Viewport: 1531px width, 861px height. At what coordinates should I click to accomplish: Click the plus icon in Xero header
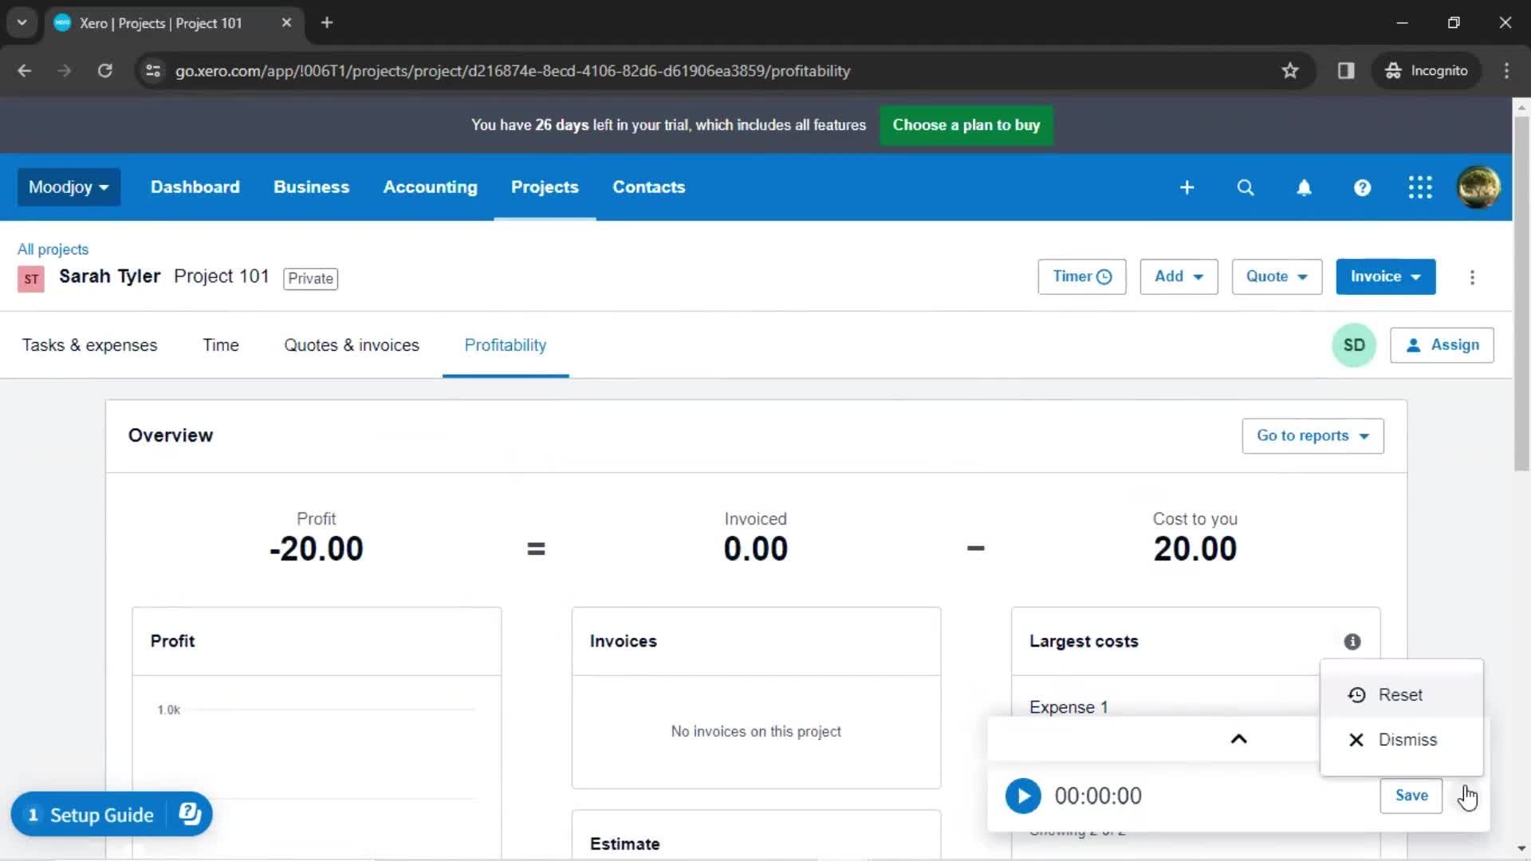coord(1187,187)
